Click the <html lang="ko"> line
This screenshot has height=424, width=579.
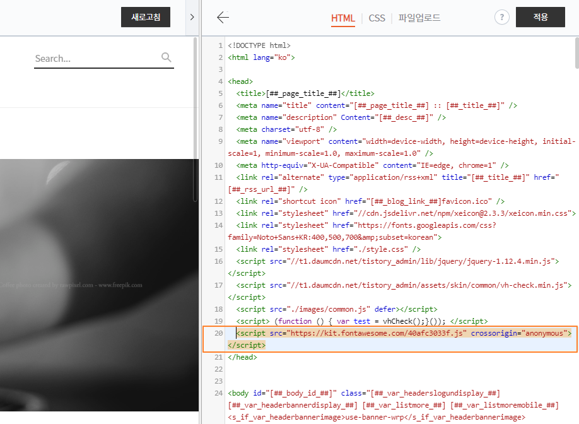point(262,57)
